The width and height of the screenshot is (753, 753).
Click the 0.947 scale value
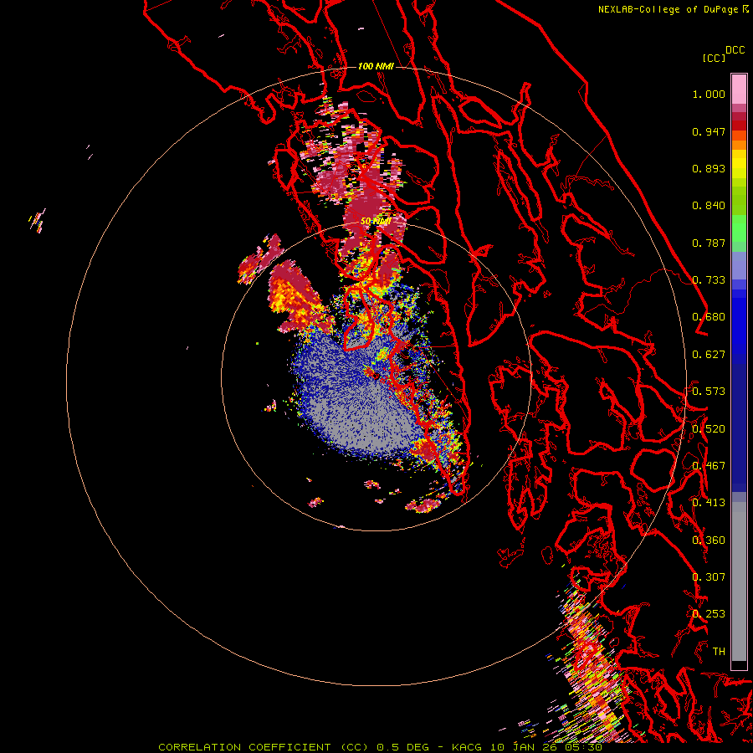709,131
